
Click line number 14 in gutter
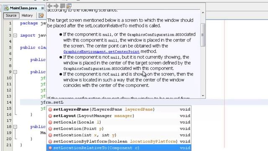9,102
